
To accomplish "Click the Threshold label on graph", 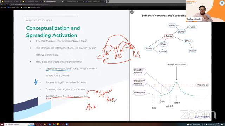I will pos(202,85).
